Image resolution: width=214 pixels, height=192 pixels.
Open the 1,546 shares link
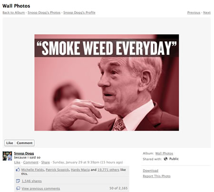point(31,181)
